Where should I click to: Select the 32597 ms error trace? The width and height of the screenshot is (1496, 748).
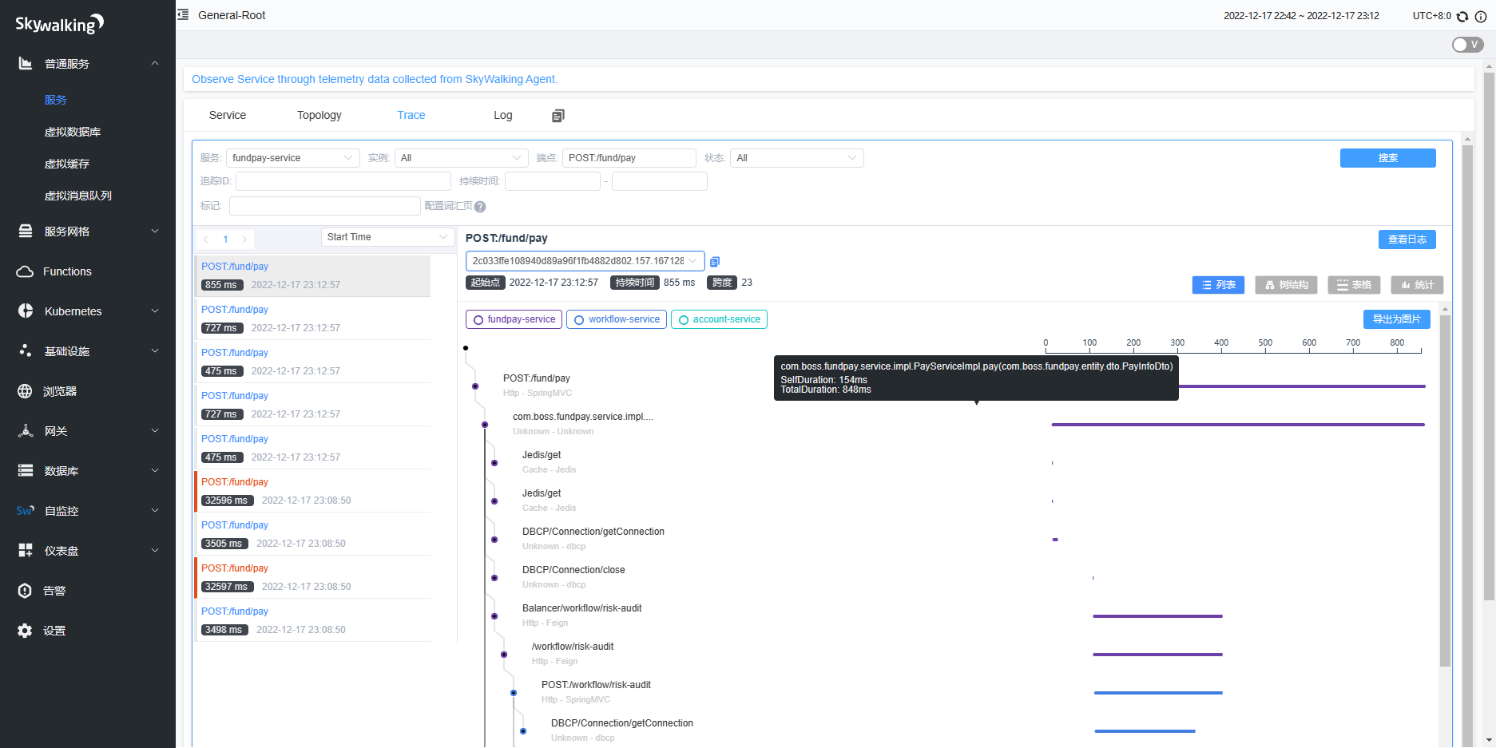tap(312, 577)
